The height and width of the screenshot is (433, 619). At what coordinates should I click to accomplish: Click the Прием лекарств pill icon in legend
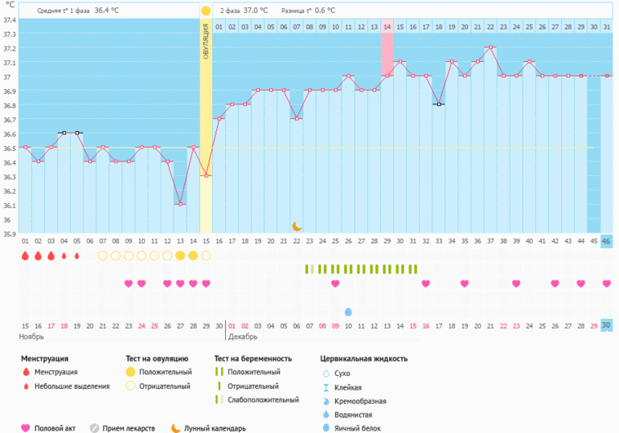click(95, 428)
